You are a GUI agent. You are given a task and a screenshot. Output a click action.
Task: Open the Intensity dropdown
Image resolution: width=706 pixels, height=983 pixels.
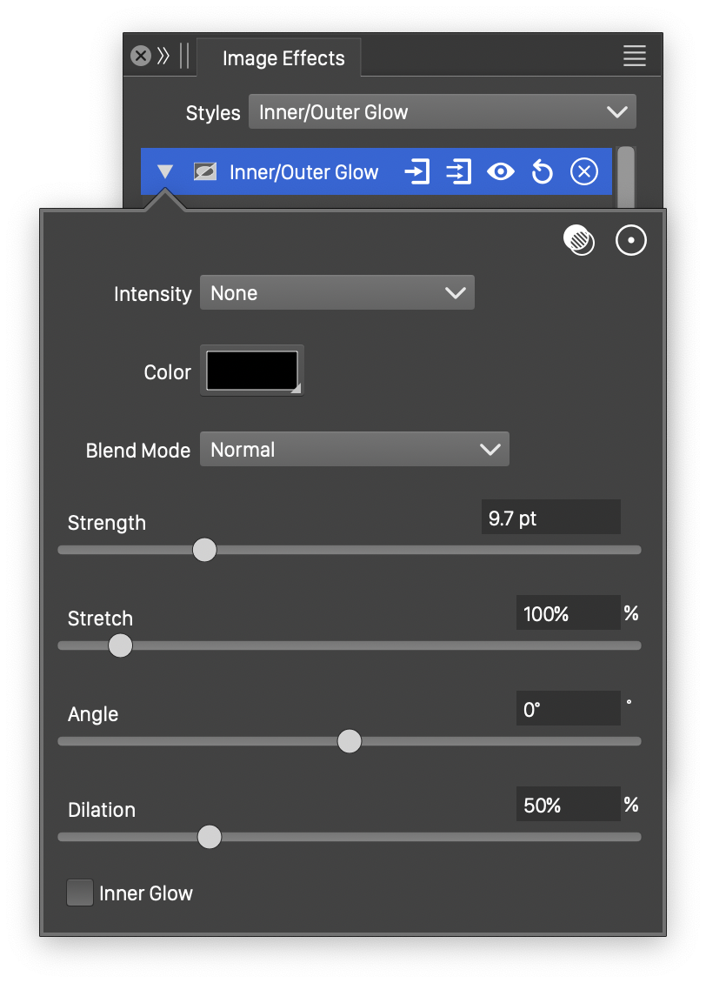click(x=336, y=293)
